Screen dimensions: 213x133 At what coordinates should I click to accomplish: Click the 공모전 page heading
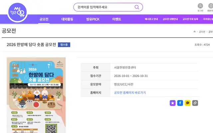pos(9,31)
